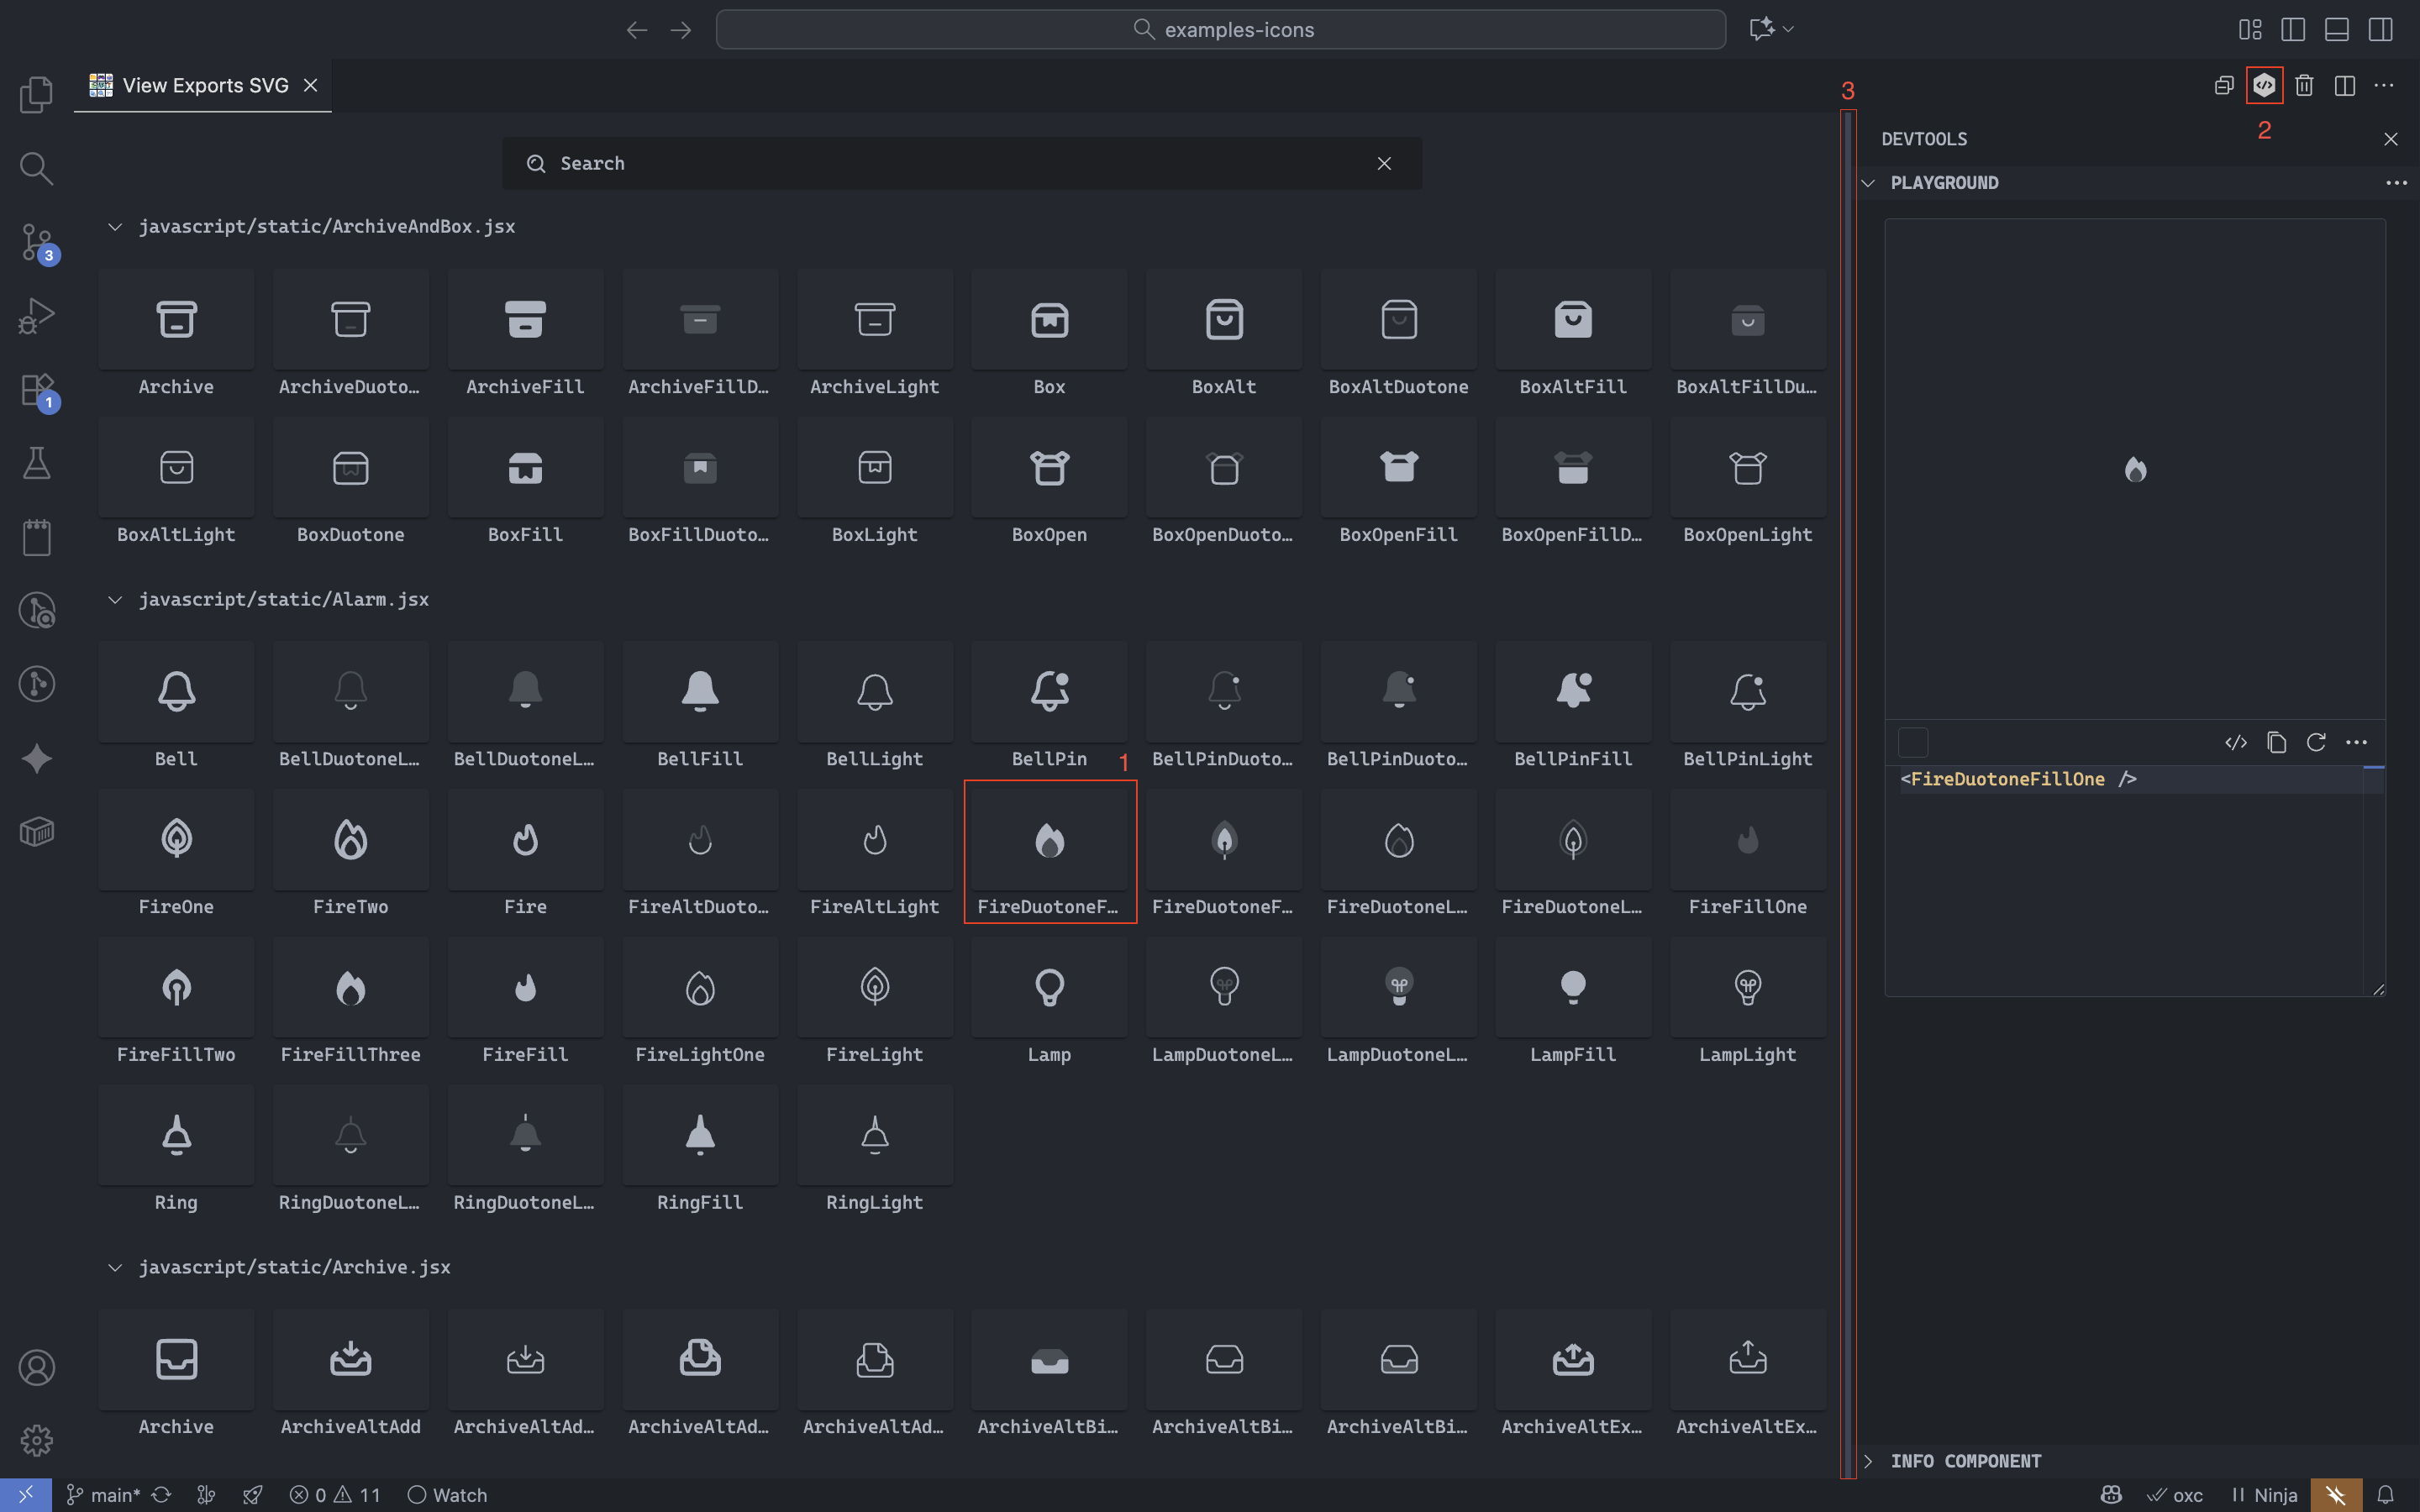Open the dropdown chevron beside the chat icon

click(1789, 29)
